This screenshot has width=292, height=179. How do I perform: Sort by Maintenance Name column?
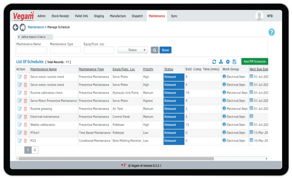[44, 69]
